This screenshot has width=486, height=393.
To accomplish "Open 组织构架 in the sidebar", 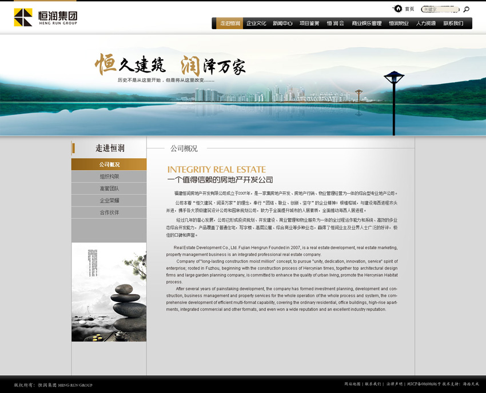I will 109,177.
